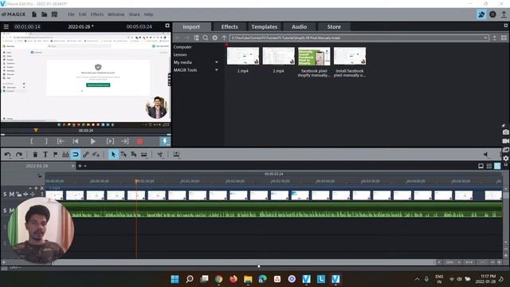Open the Edit menu
Screen dimensions: 510x287
point(83,14)
